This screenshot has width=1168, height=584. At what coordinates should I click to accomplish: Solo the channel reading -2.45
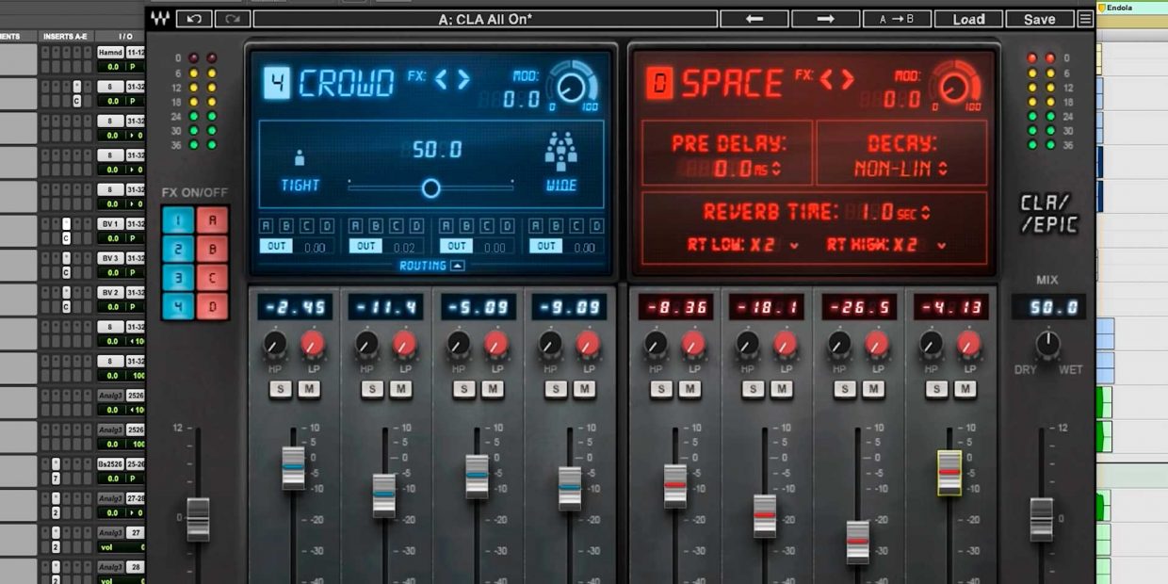281,389
